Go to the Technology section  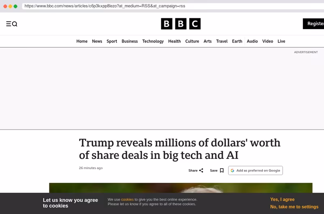click(x=153, y=41)
